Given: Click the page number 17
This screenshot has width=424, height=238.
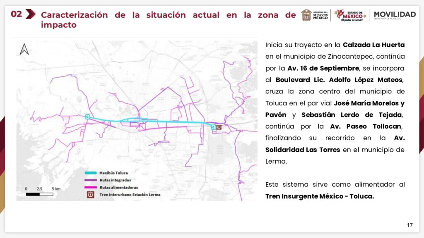Looking at the screenshot, I should pyautogui.click(x=409, y=226).
